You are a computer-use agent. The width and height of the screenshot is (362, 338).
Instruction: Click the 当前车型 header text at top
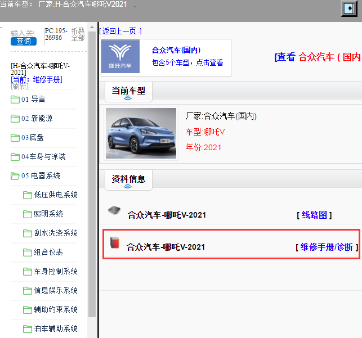coord(64,4)
